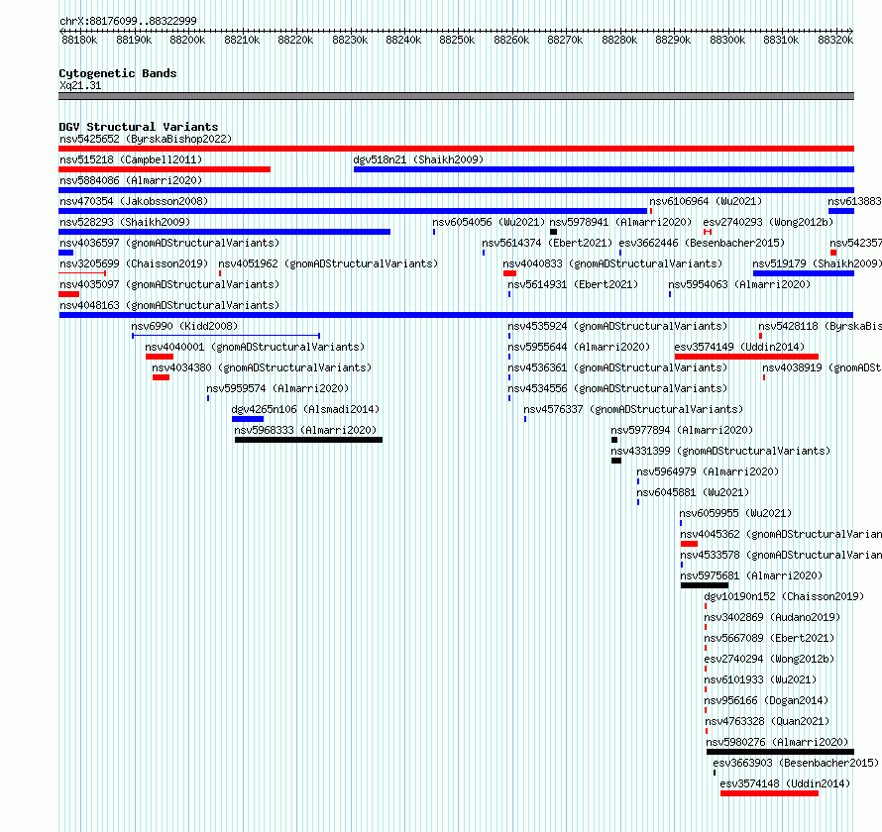The height and width of the screenshot is (832, 882).
Task: Open the nsv5977894 (Almarri2020) label
Action: click(x=683, y=430)
